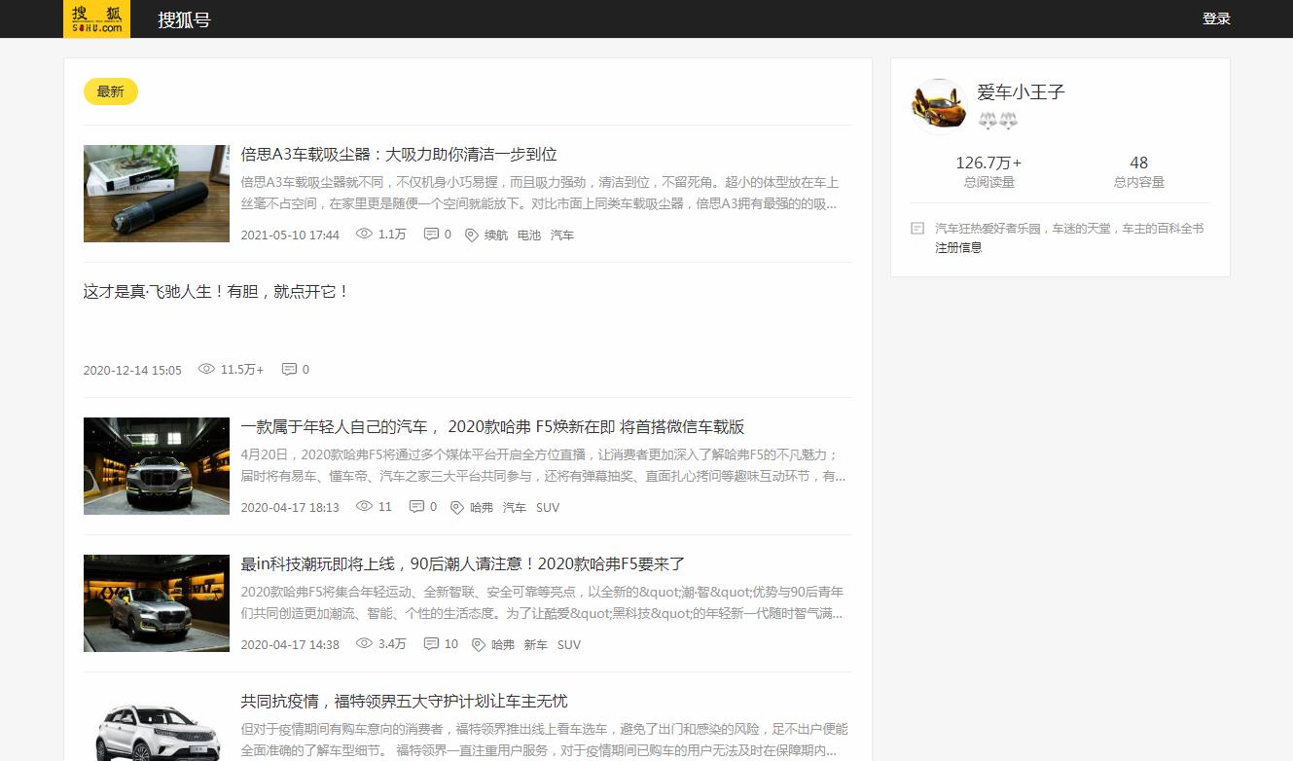The image size is (1293, 761).
Task: Click the profile description note icon
Action: 917,228
